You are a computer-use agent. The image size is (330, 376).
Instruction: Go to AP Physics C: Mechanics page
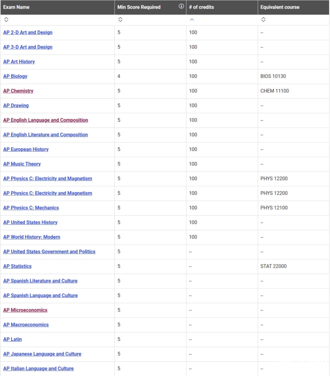[x=31, y=208]
